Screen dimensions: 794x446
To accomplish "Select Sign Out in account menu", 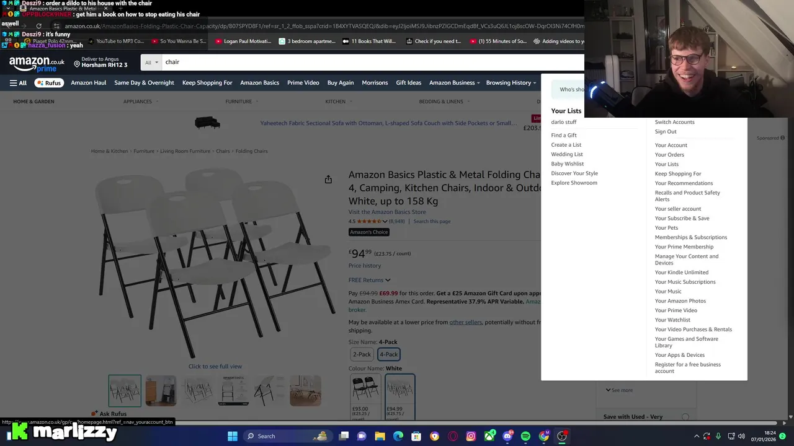I will point(666,131).
